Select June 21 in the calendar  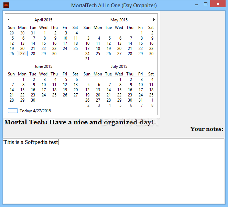click(x=12, y=95)
